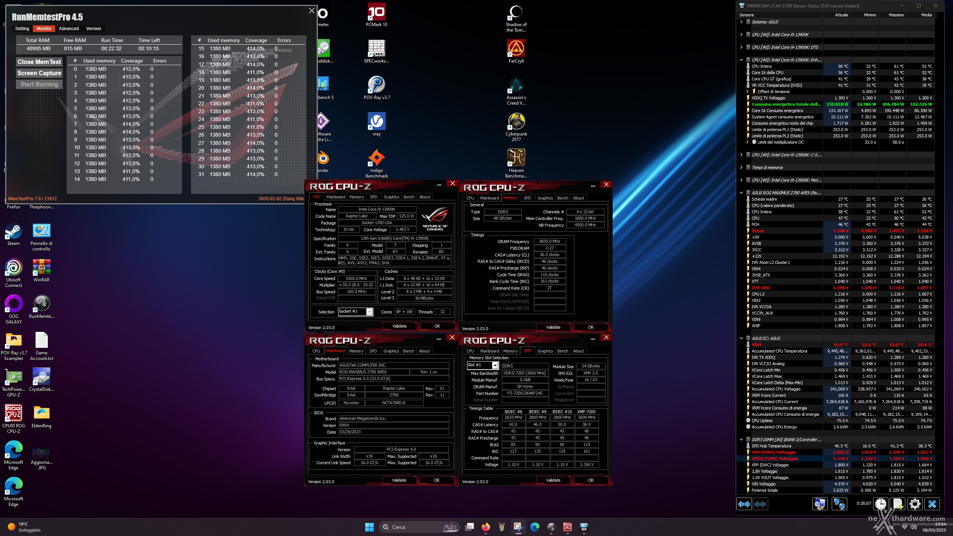Viewport: 953px width, 536px height.
Task: Click Validate in CPU-Z SPD window
Action: click(553, 480)
